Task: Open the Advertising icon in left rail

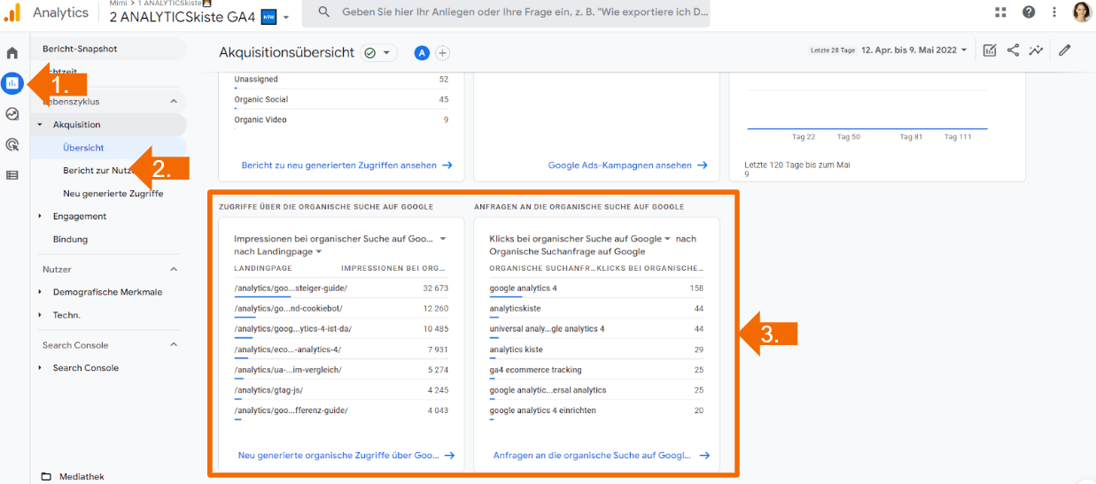Action: click(x=12, y=144)
